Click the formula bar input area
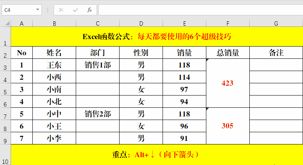This screenshot has height=165, width=303. (x=200, y=10)
